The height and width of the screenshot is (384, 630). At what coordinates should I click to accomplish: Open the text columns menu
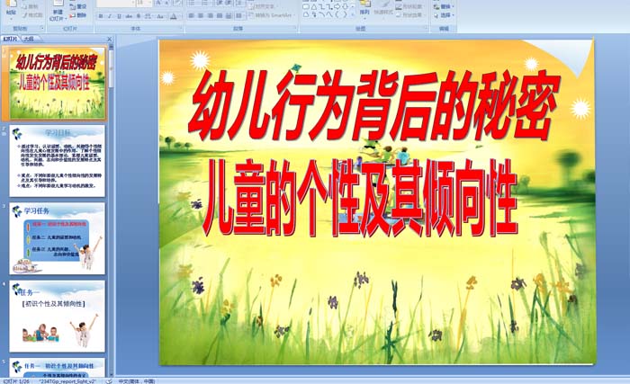239,15
